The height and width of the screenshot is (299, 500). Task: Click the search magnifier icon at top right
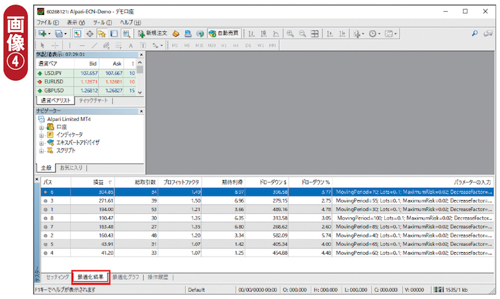[474, 33]
